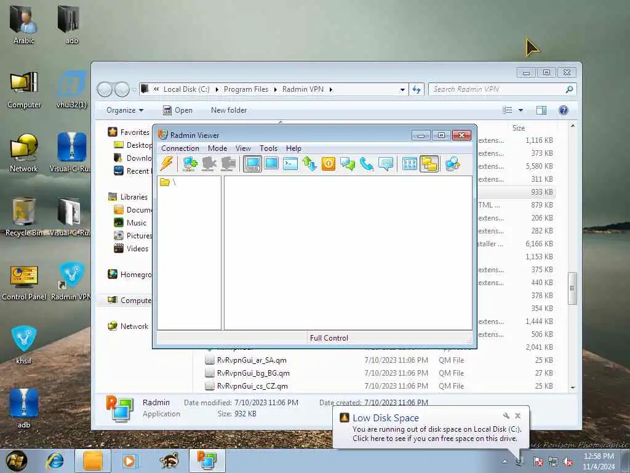Open the view options dropdown arrow in Explorer
This screenshot has width=630, height=473.
tap(520, 110)
